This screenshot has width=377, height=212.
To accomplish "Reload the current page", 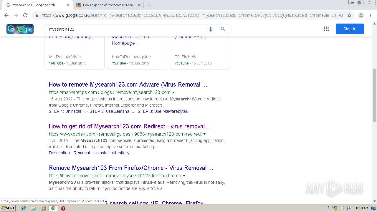I will pos(25,15).
